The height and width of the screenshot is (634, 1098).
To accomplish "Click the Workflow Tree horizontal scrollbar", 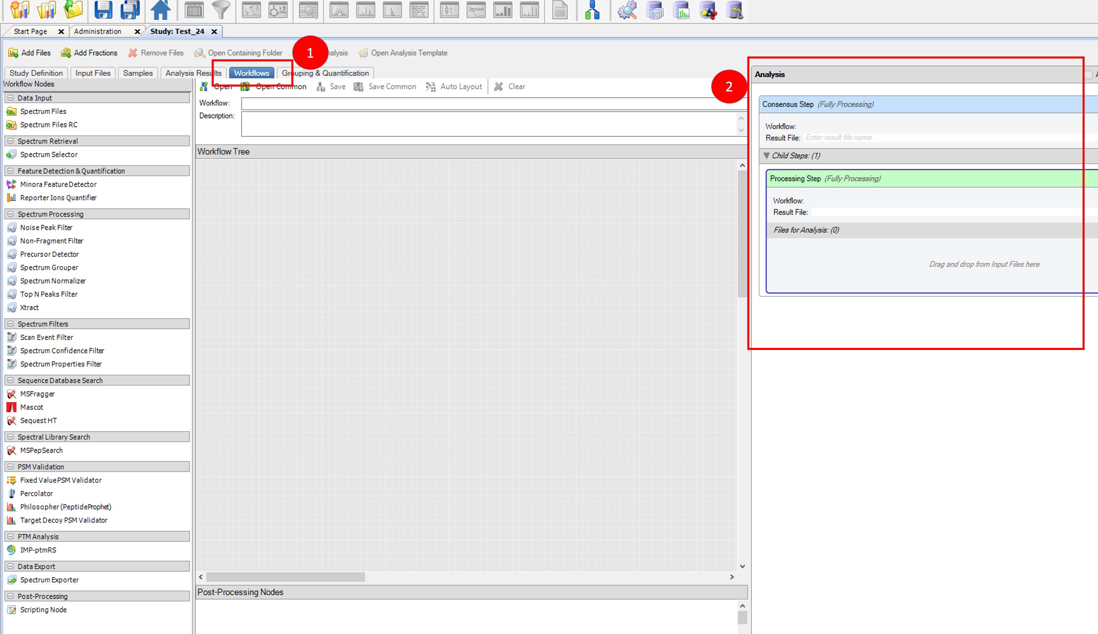I will click(x=285, y=577).
